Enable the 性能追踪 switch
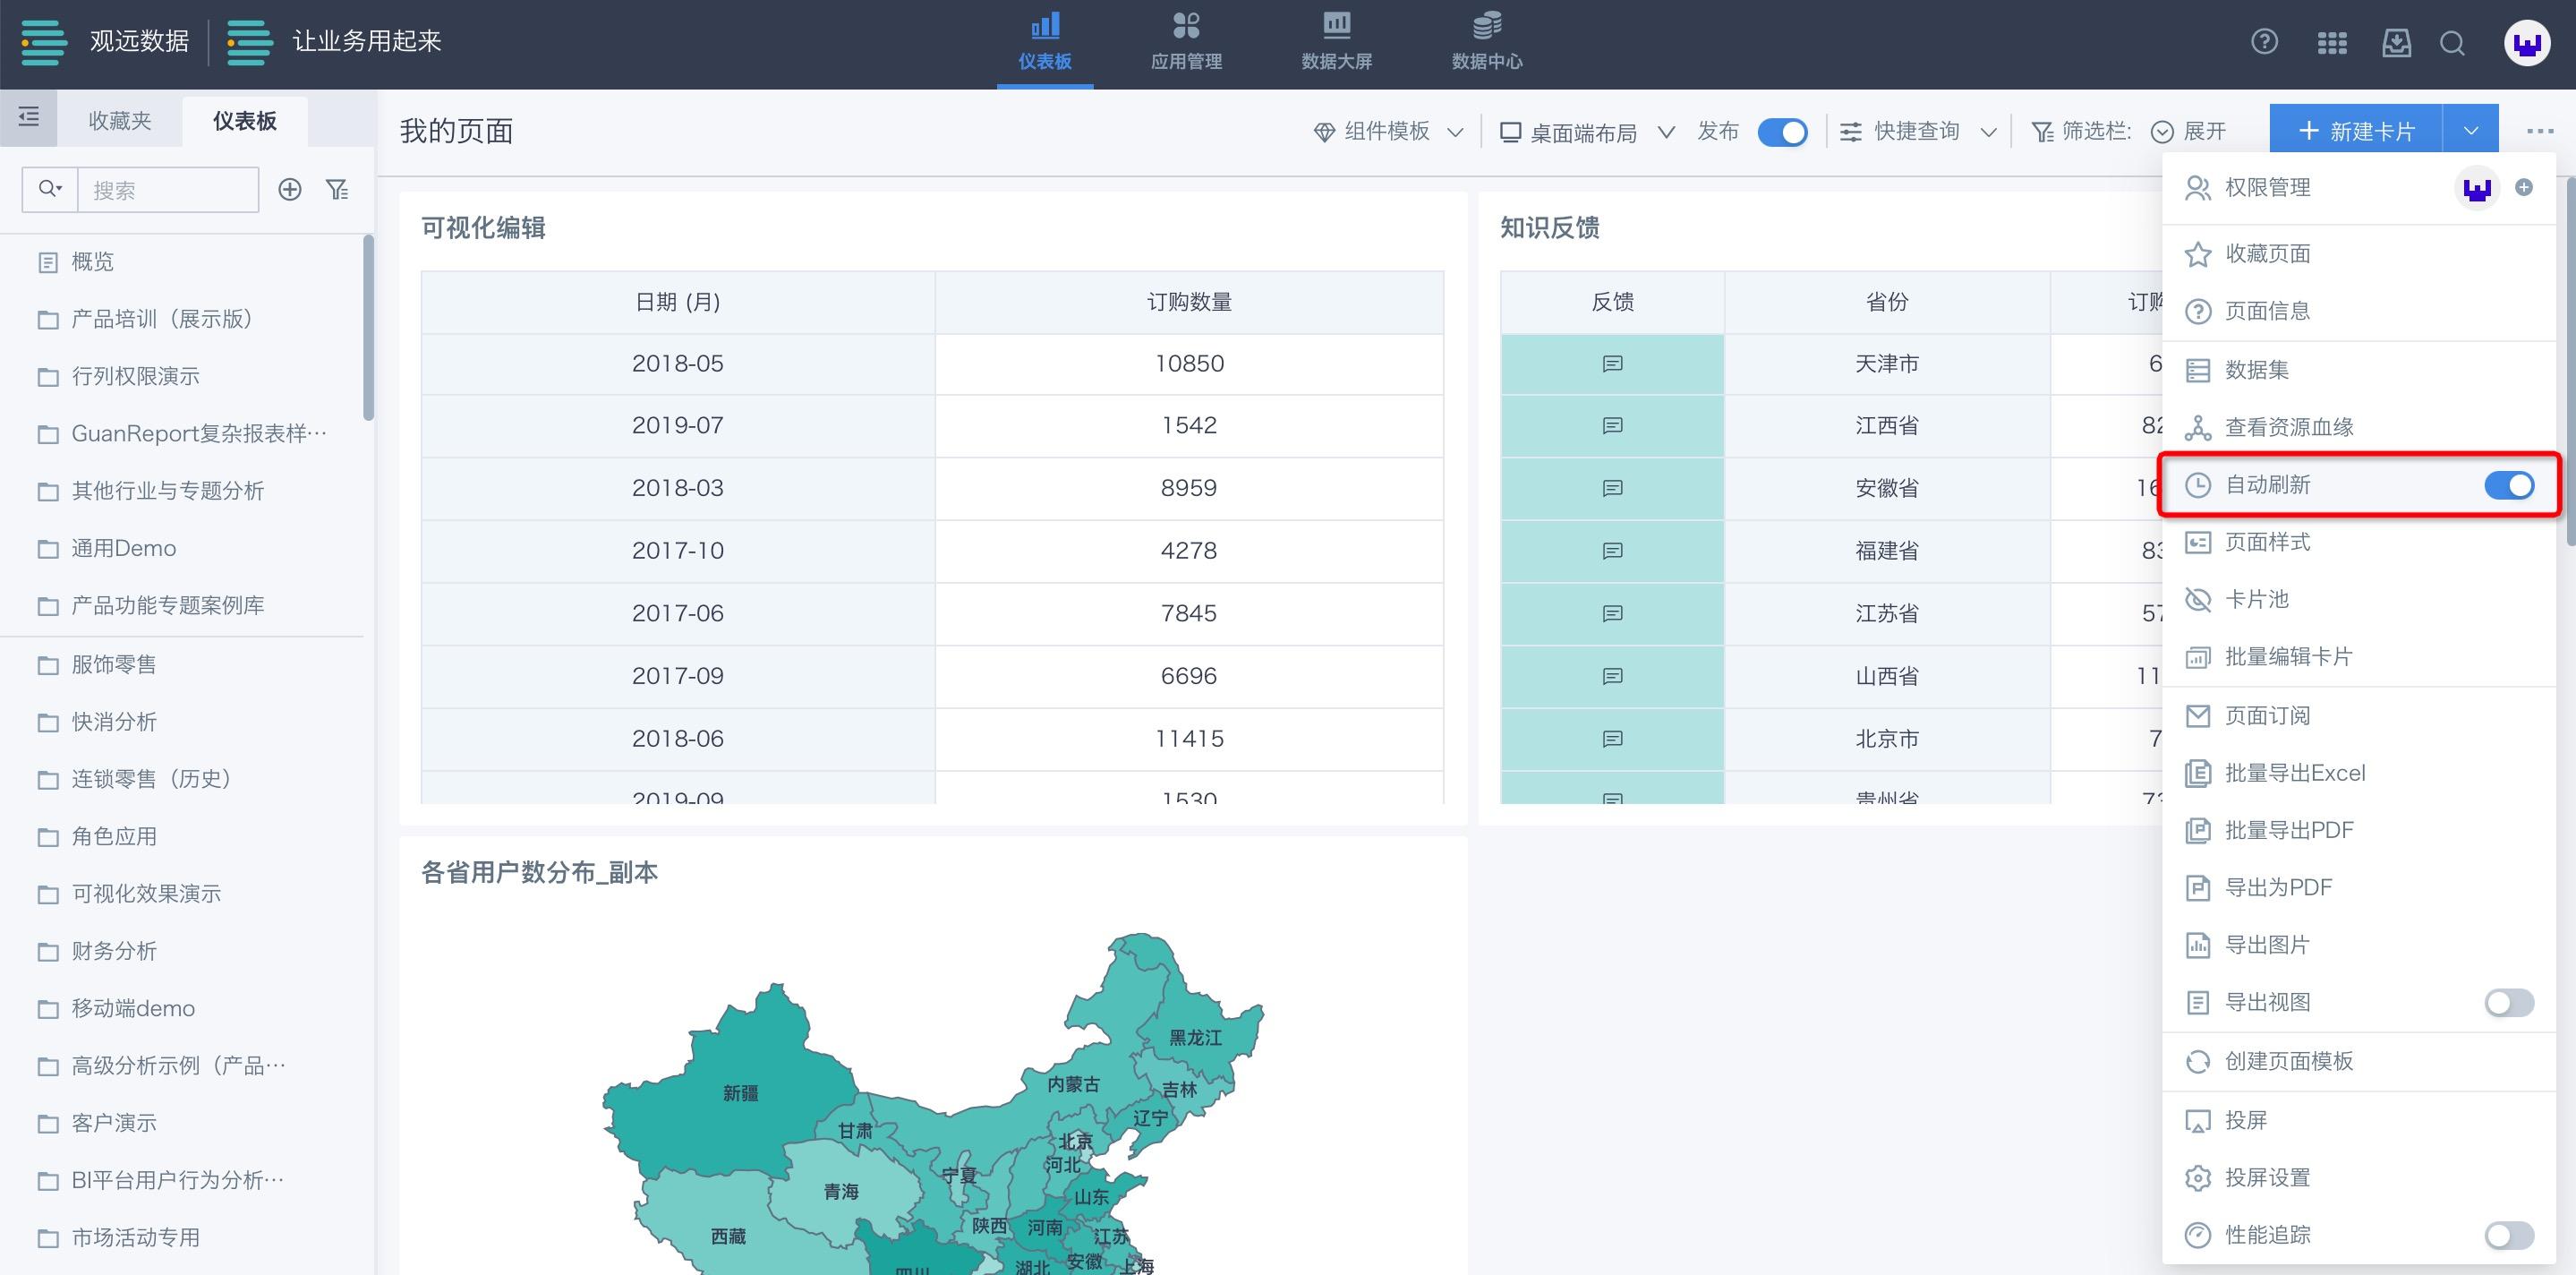Viewport: 2576px width, 1275px height. pos(2509,1235)
